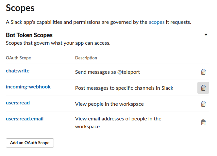Viewport: 217px width, 156px height.
Task: Click "Post messages to specific channels" description
Action: 124,88
